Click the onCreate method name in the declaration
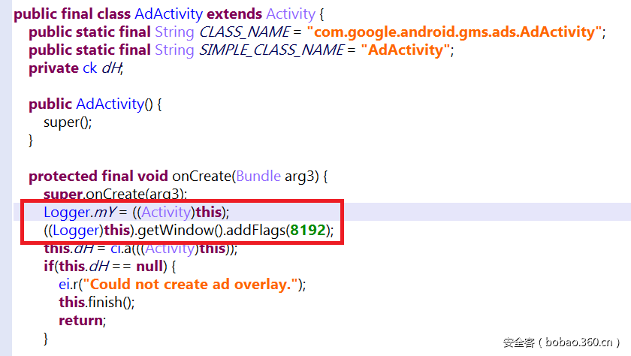Image resolution: width=631 pixels, height=356 pixels. point(201,176)
